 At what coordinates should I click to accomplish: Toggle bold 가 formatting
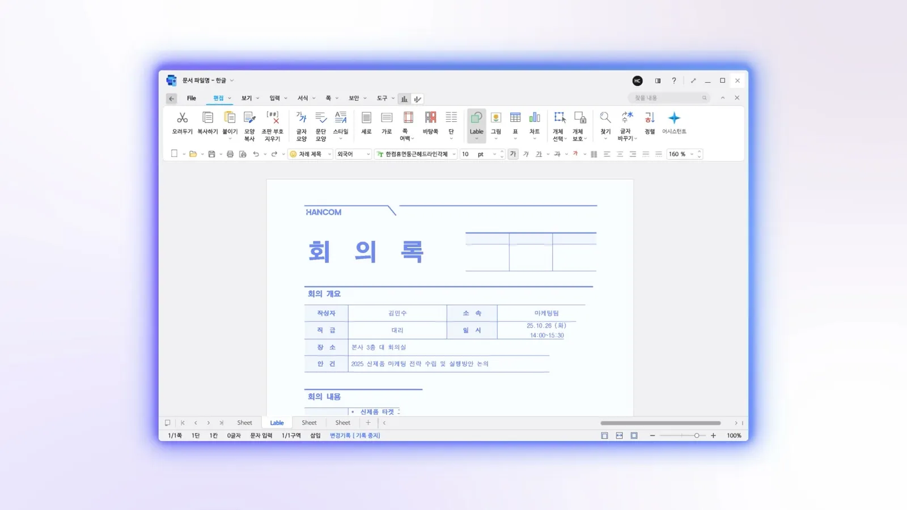coord(513,154)
